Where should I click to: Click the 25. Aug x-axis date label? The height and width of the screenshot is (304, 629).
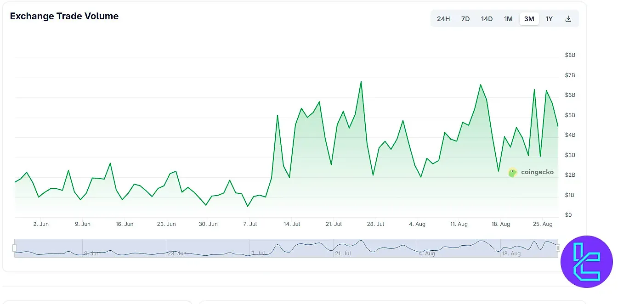[x=543, y=224]
